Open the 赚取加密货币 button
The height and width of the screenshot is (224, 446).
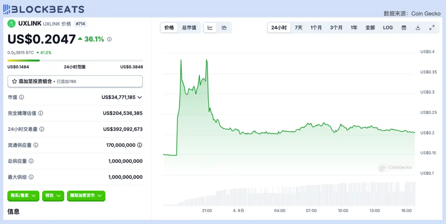pyautogui.click(x=86, y=196)
